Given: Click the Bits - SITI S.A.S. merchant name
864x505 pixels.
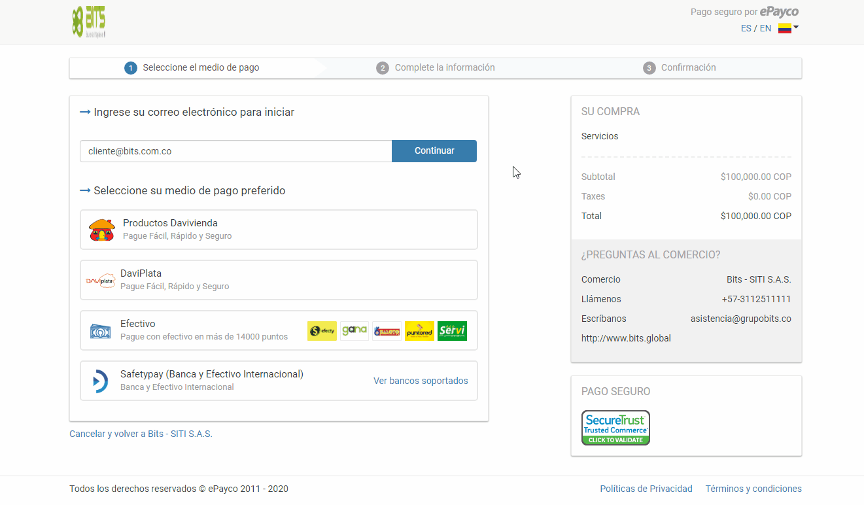Looking at the screenshot, I should pos(759,279).
